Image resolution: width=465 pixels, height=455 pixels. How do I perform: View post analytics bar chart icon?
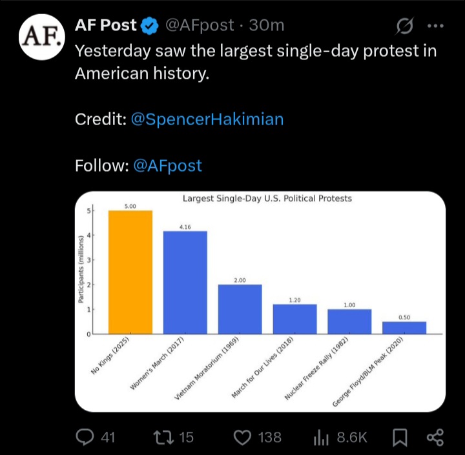(321, 438)
